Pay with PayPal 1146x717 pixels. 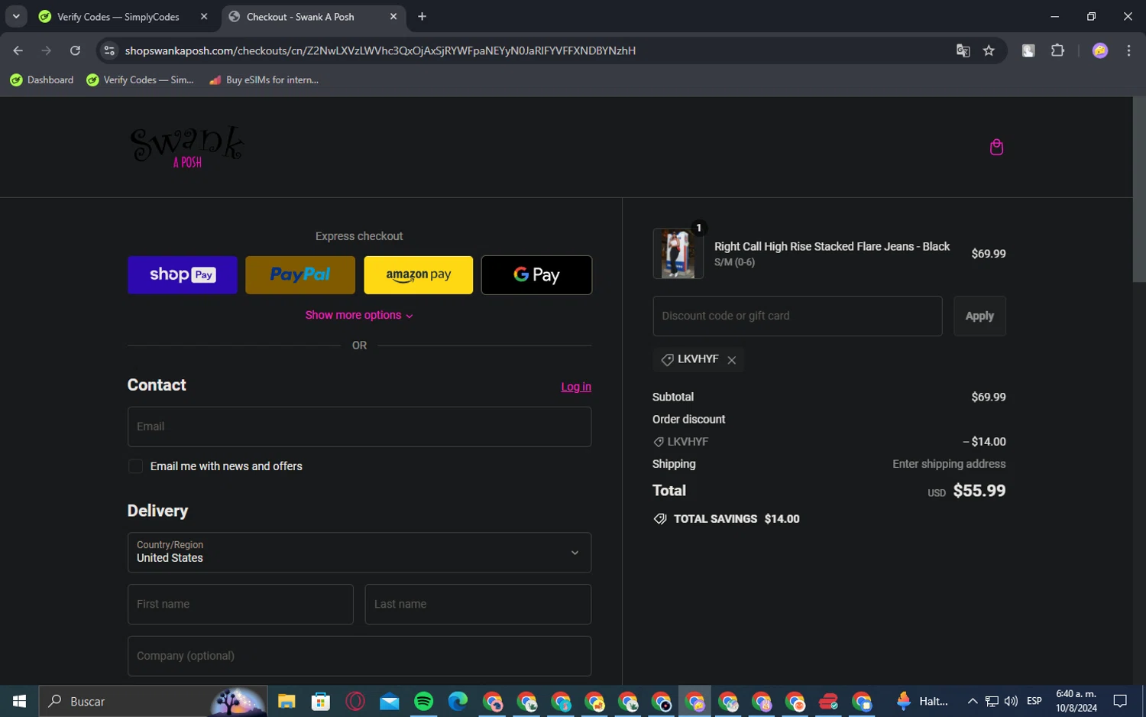tap(300, 275)
